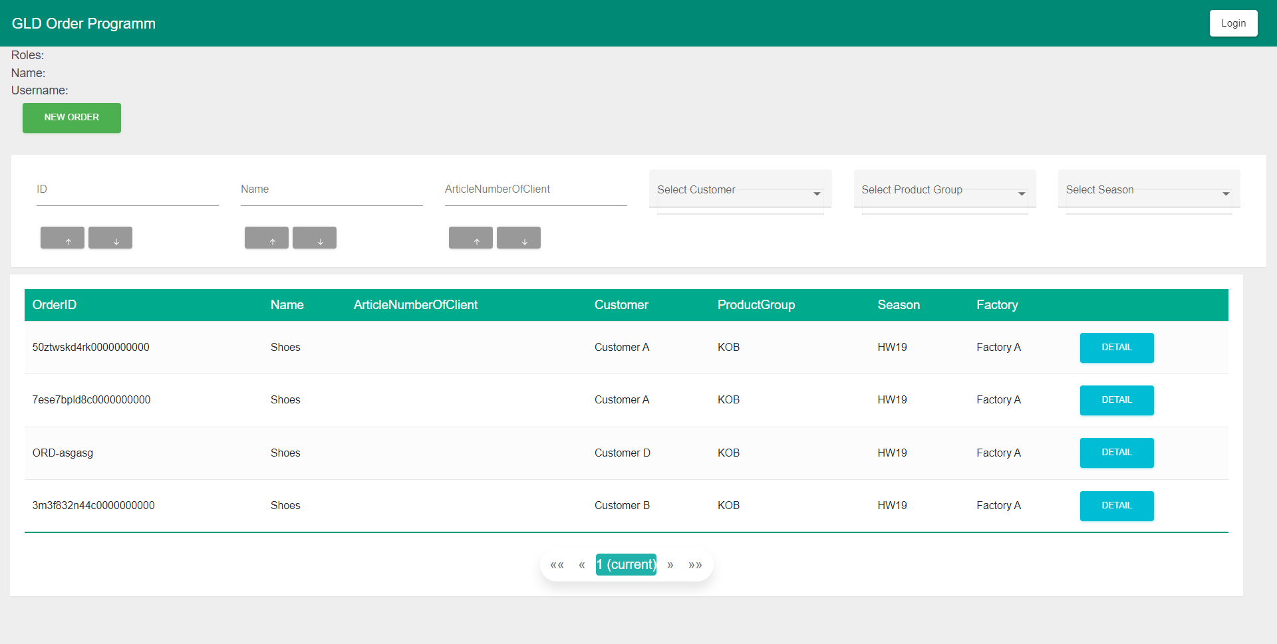Focus the ID filter input field
The image size is (1277, 644).
point(127,190)
